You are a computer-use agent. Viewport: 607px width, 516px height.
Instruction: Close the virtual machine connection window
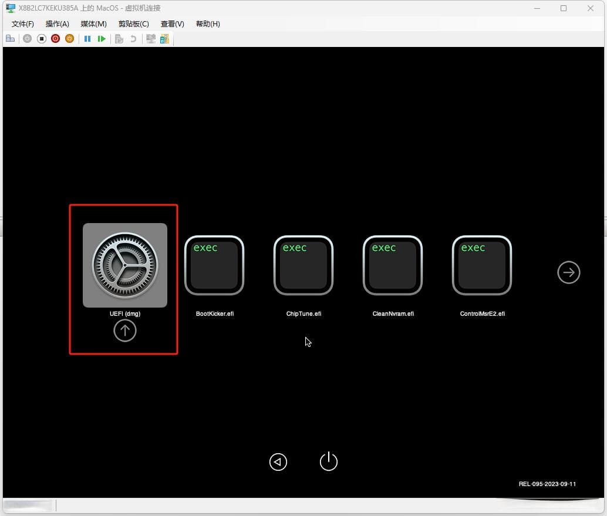[591, 8]
